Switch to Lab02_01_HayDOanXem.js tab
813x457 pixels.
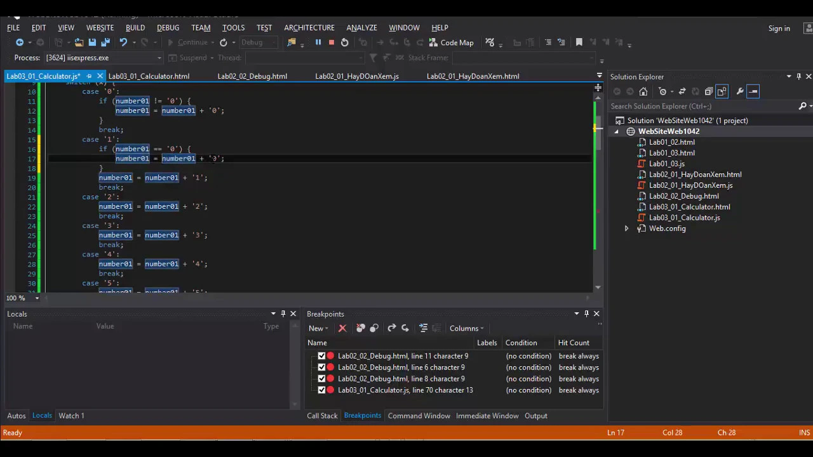pos(357,76)
